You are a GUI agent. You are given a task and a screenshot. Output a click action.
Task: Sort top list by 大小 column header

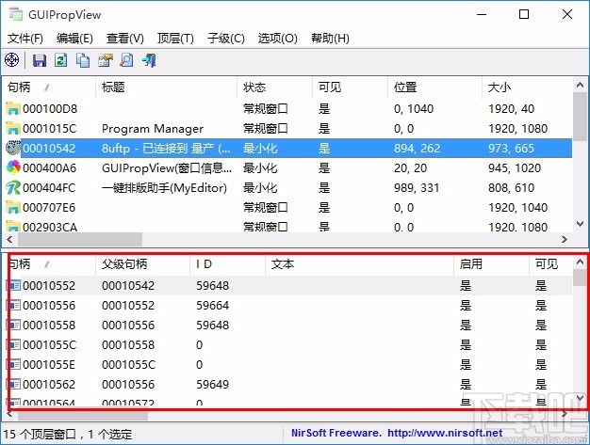[x=527, y=87]
